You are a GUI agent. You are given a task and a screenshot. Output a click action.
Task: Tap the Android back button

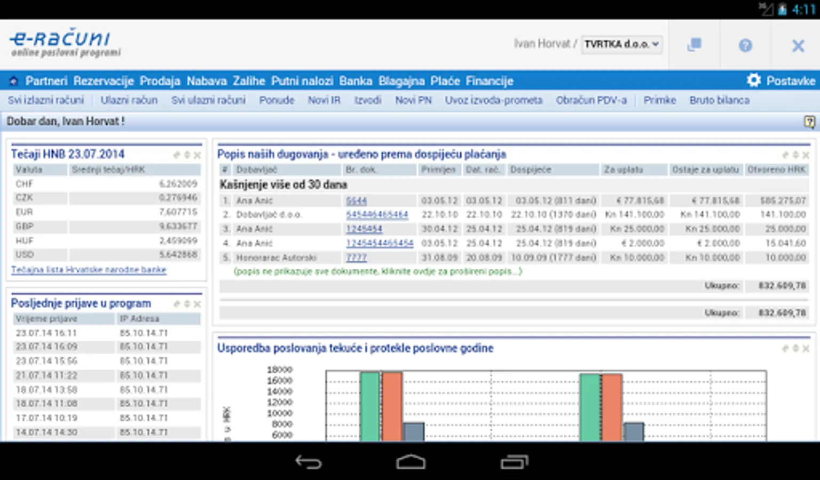(309, 462)
